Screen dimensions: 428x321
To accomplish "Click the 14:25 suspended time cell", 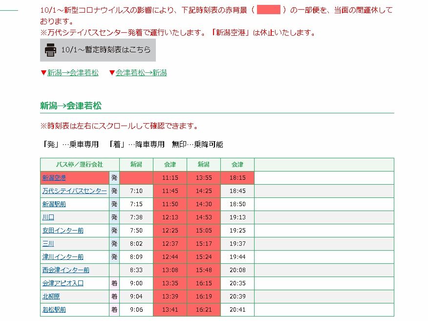I will [x=204, y=191].
